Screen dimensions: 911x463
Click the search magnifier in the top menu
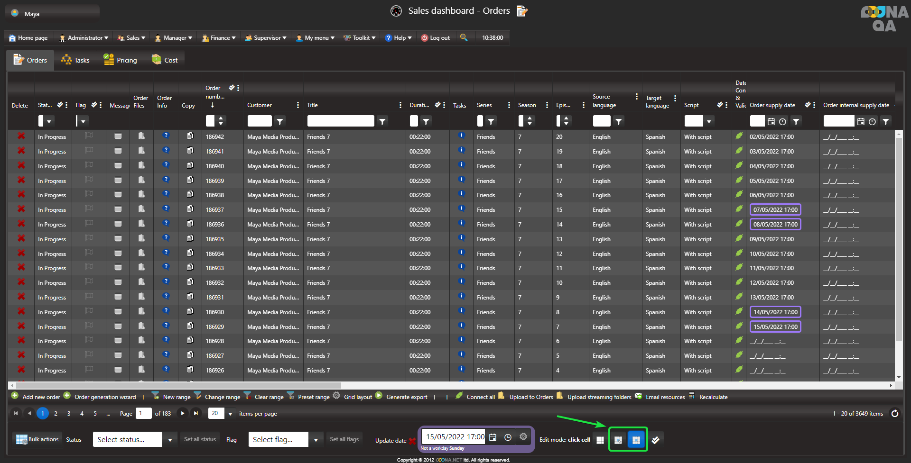pyautogui.click(x=464, y=37)
